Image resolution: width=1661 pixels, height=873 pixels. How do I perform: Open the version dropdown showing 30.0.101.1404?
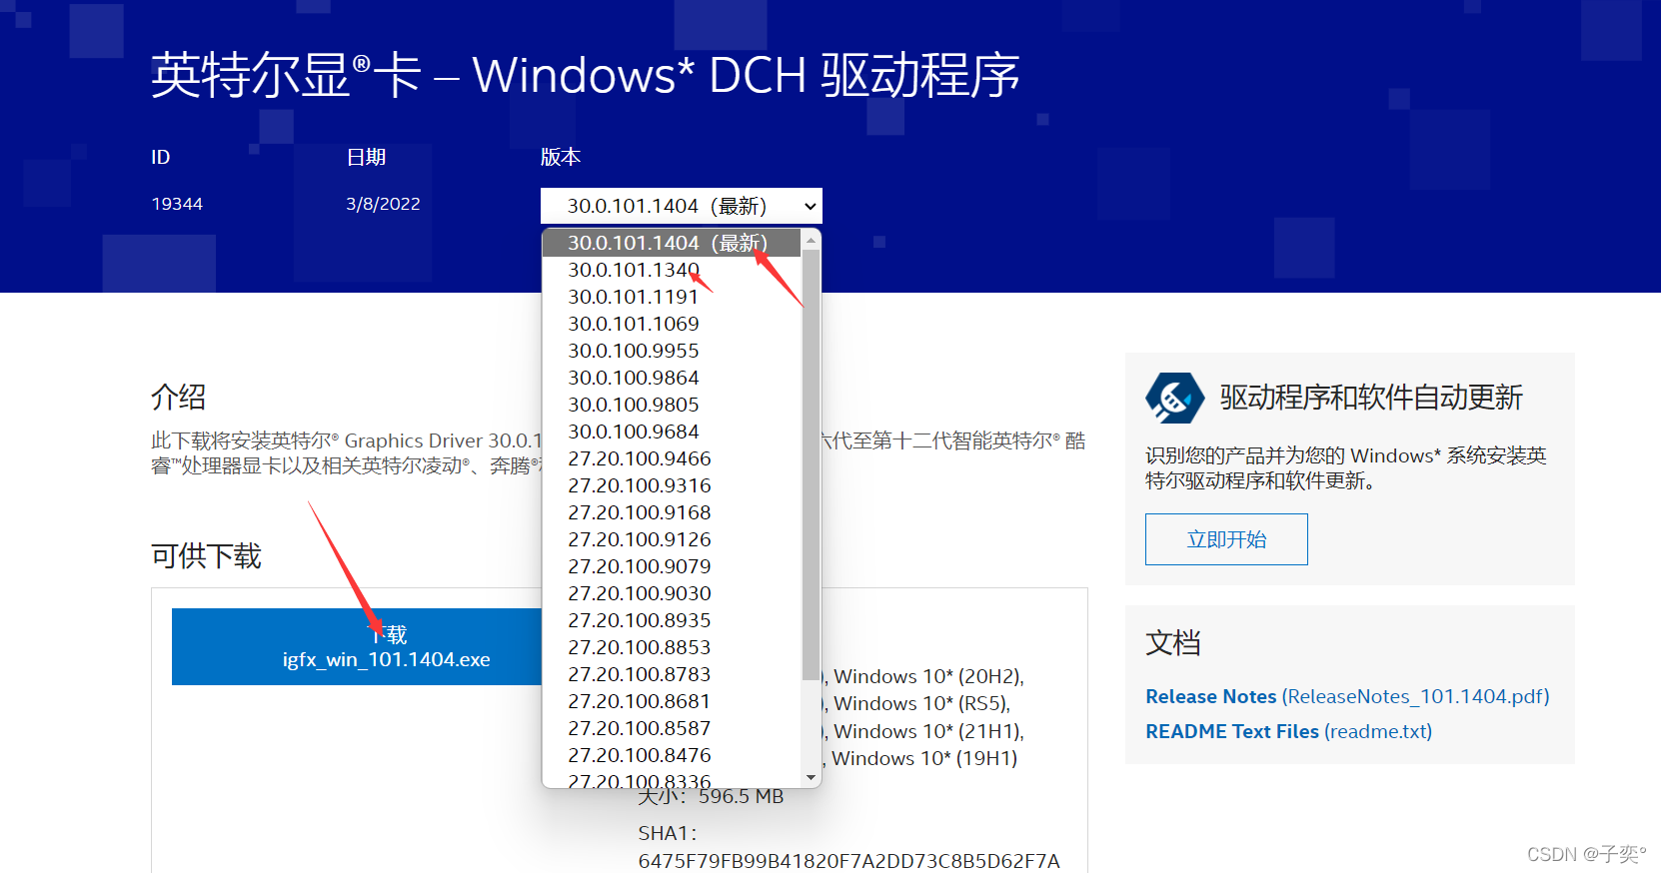tap(681, 206)
